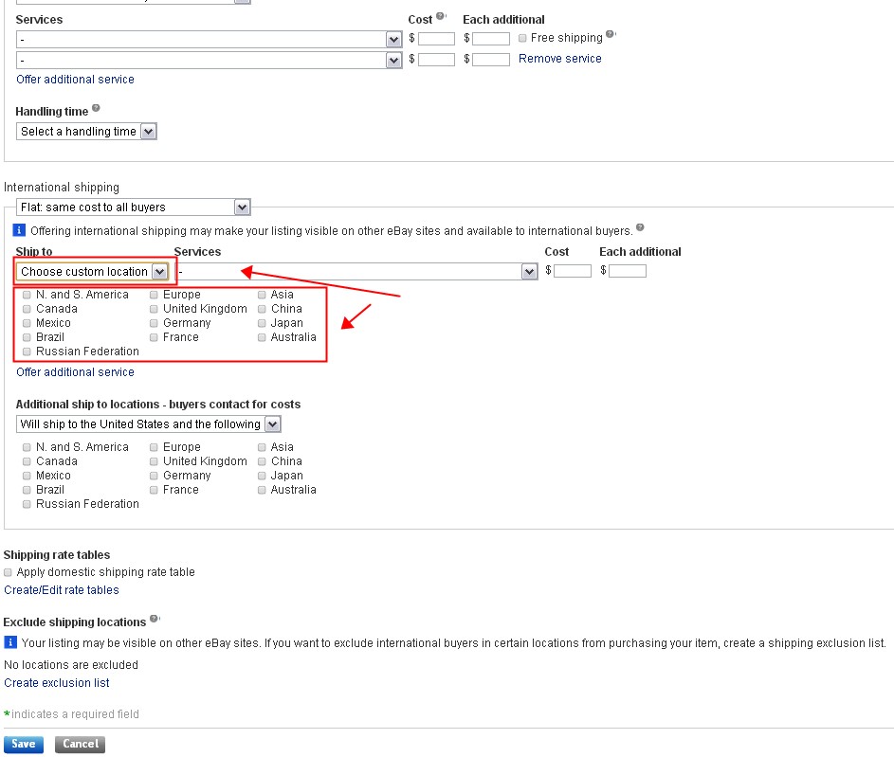Expand Will ship to the United States dropdown
The image size is (894, 757).
pos(149,424)
